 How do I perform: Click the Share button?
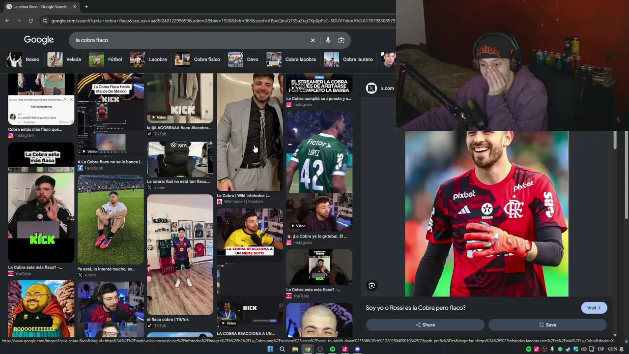point(425,325)
